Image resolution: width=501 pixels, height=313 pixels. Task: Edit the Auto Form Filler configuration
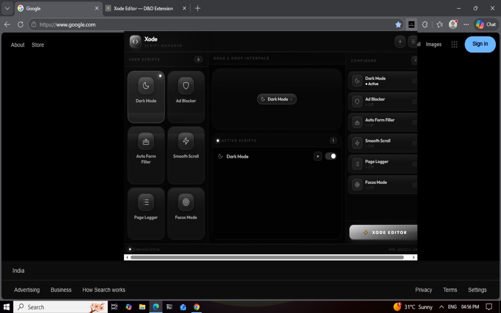click(x=414, y=122)
